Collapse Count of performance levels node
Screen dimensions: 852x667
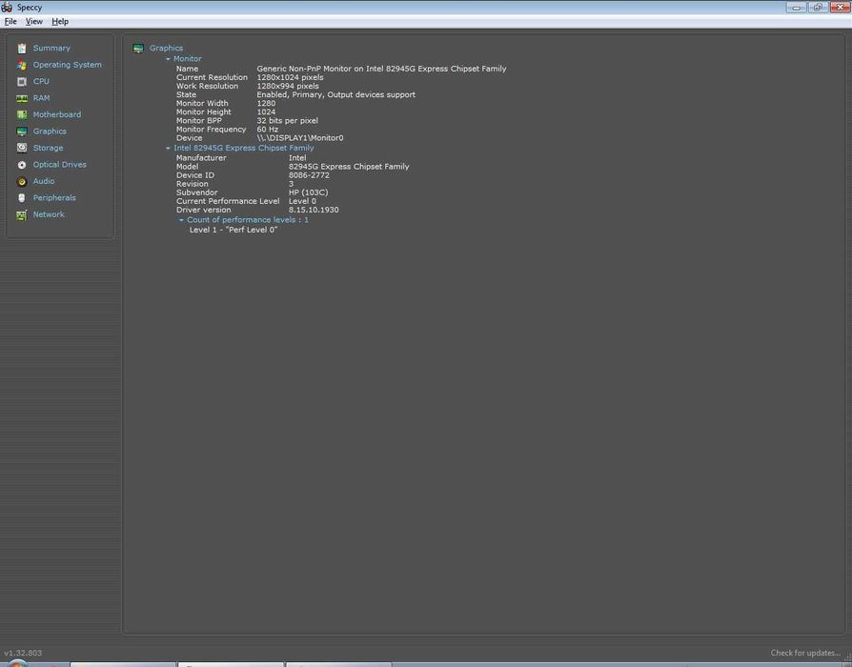point(181,220)
